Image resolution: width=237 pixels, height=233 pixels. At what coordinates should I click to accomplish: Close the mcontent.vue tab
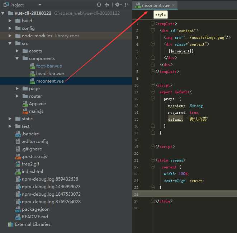click(173, 5)
